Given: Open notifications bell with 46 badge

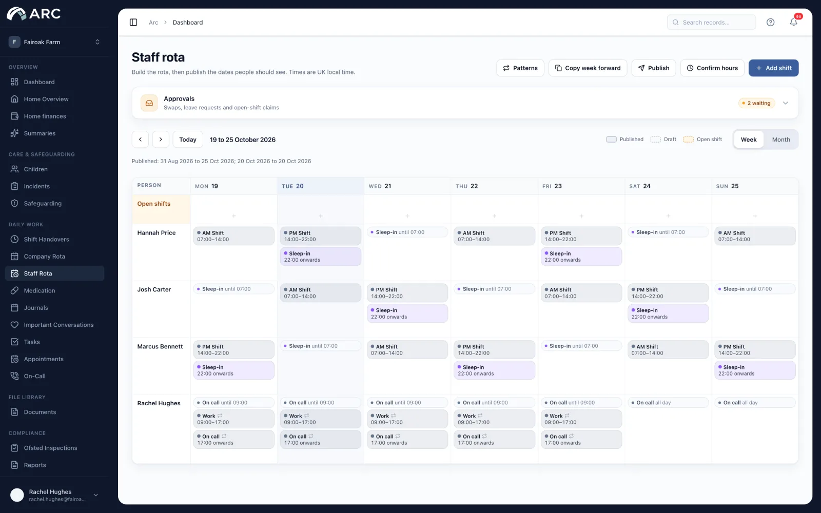Looking at the screenshot, I should [x=794, y=22].
